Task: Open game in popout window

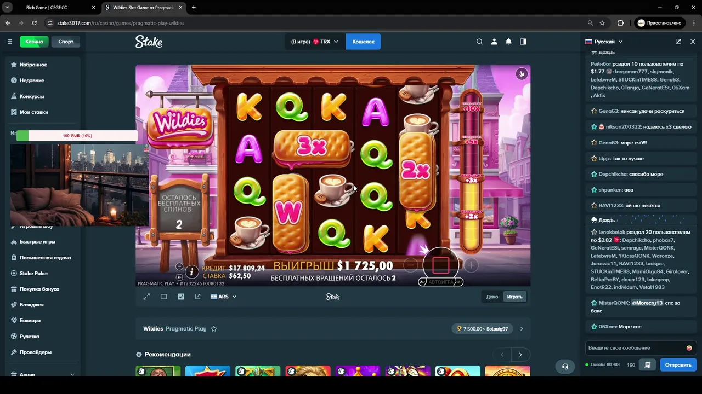Action: coord(198,297)
